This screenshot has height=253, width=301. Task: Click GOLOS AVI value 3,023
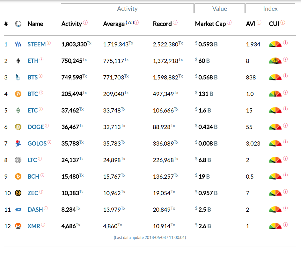pyautogui.click(x=253, y=144)
